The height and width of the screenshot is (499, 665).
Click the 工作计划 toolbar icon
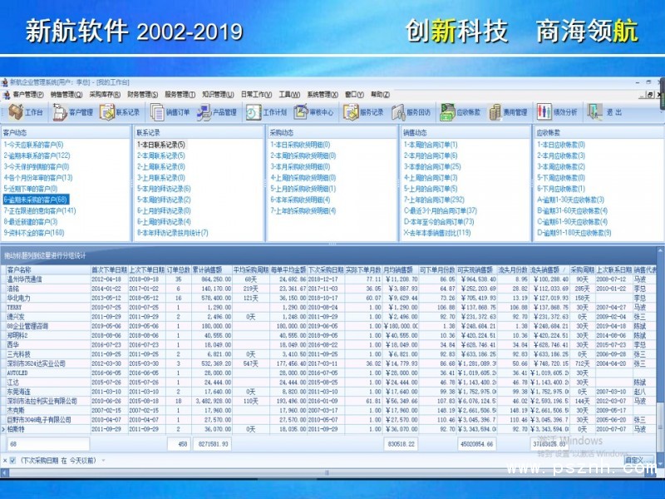[x=268, y=112]
